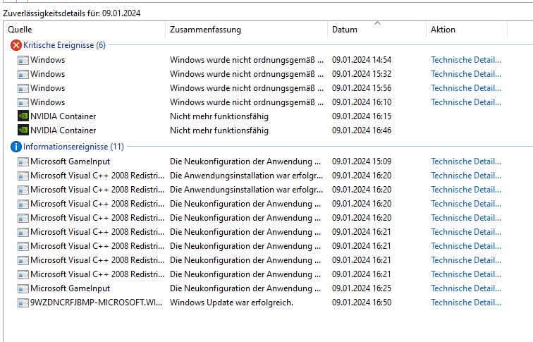Viewport: 533px width, 342px height.
Task: Click 'Nicht mehr funktionsfähig' summary at 16:15
Action: click(219, 116)
